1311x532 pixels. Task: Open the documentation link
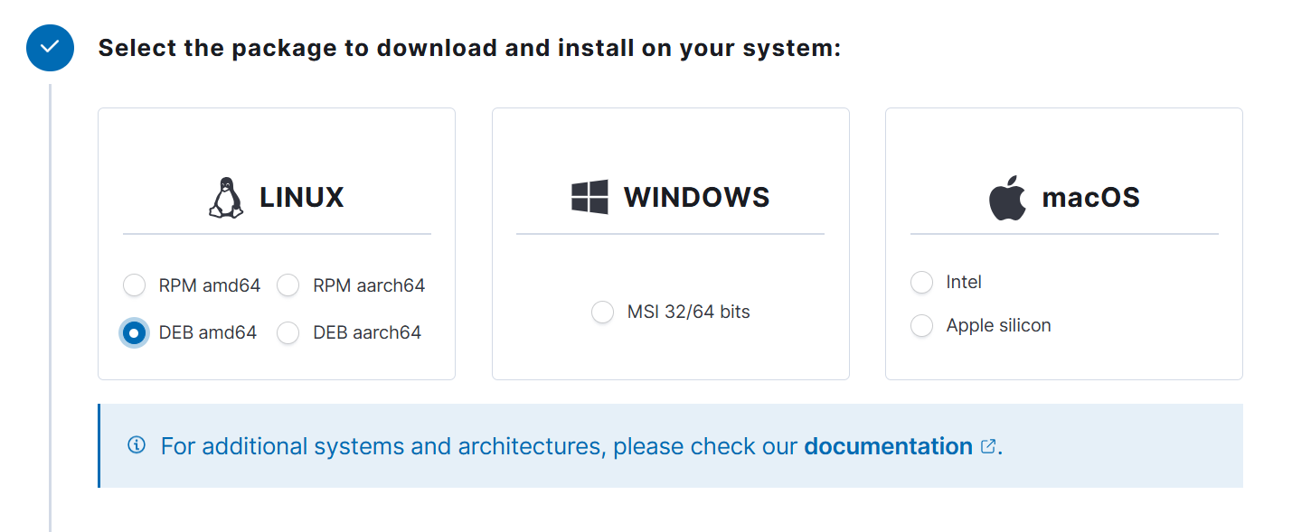coord(888,446)
